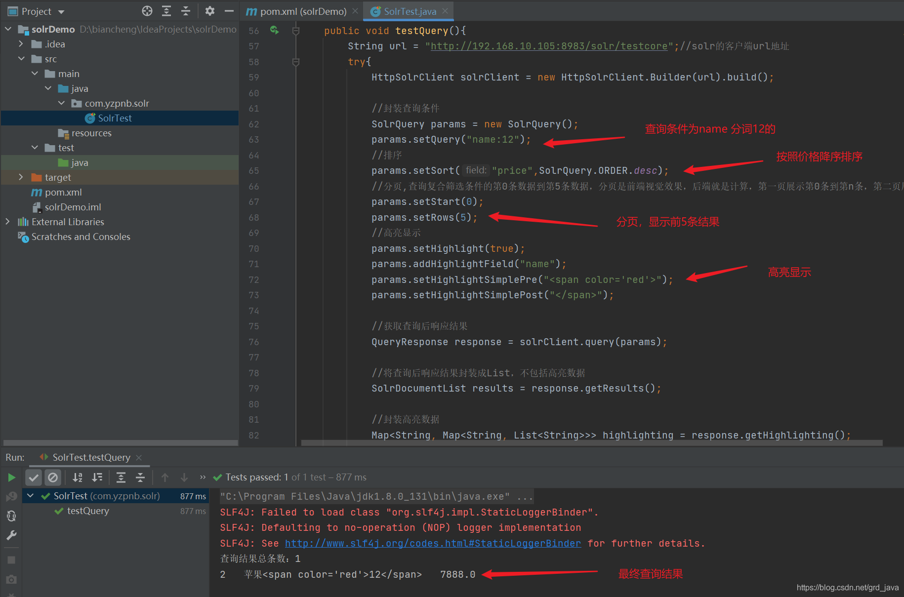This screenshot has width=904, height=597.
Task: Collapse the solrDemo project root
Action: (x=8, y=29)
